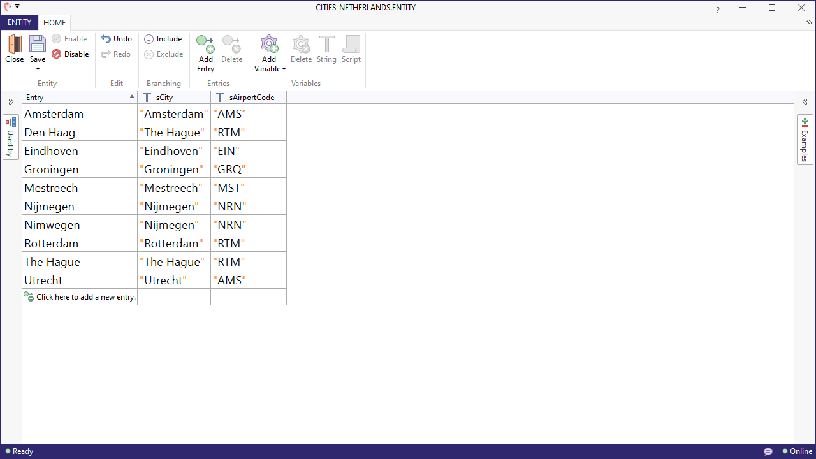Click the Undo arrow icon

tap(106, 39)
